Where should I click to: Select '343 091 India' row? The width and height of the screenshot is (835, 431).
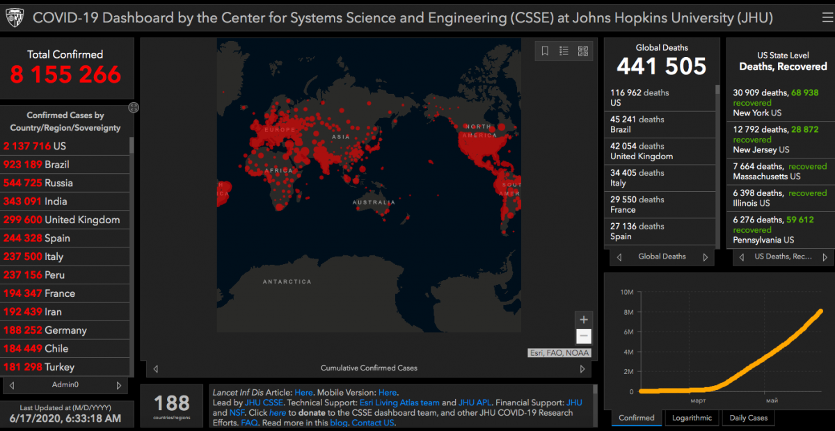[x=65, y=202]
